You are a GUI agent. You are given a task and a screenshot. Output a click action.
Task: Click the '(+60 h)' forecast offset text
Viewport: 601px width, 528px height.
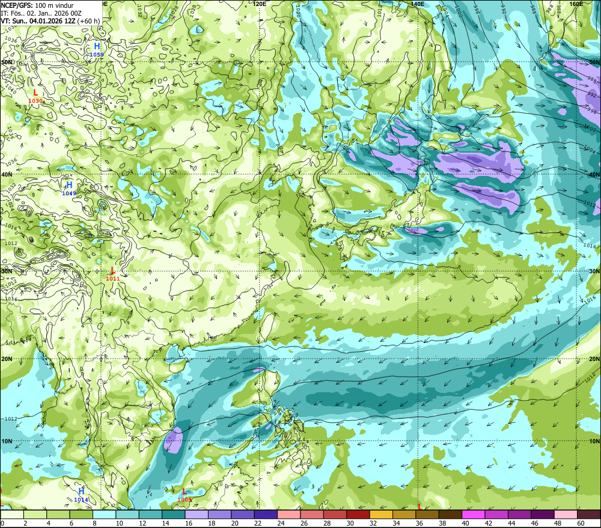[x=88, y=20]
